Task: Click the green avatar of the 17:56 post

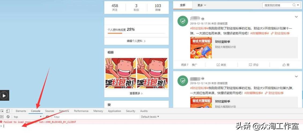Action: click(x=183, y=21)
